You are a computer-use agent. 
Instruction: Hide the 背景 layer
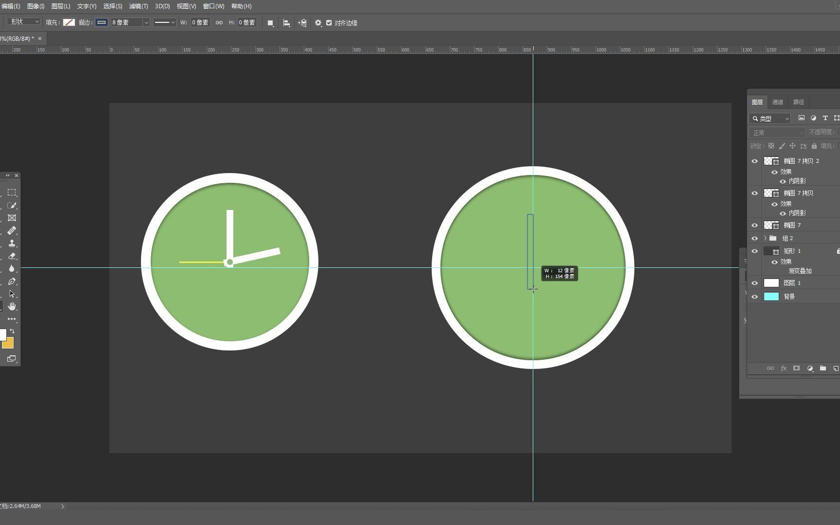tap(754, 297)
